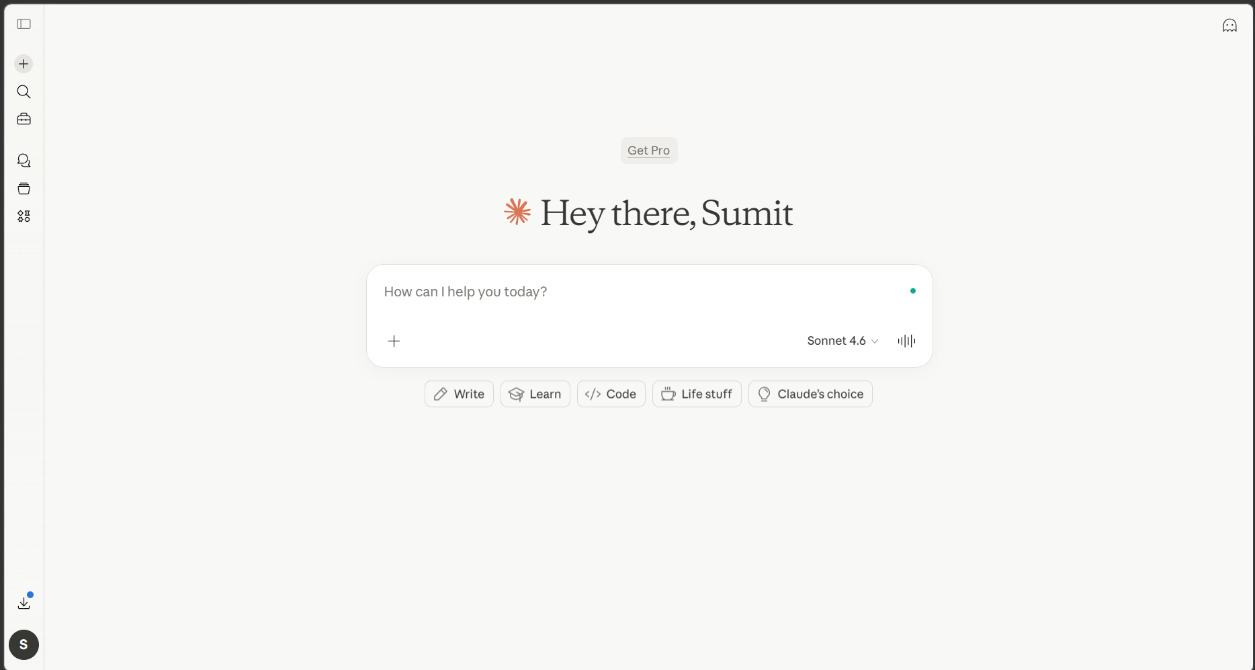Select the Code suggestion chip
The height and width of the screenshot is (670, 1255).
611,394
